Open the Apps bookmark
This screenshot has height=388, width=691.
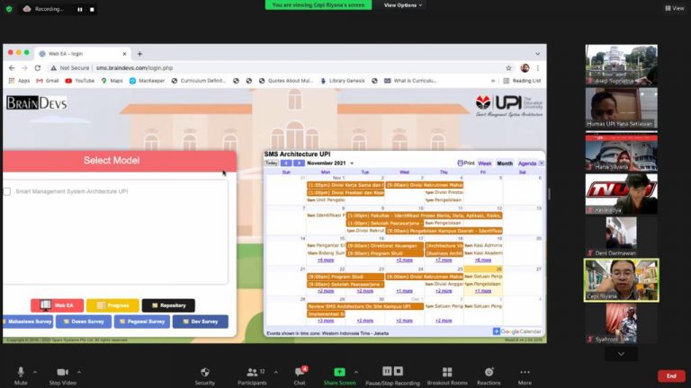tap(20, 81)
